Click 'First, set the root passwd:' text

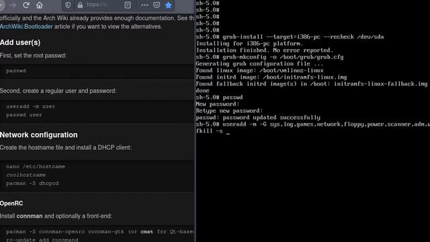(33, 56)
